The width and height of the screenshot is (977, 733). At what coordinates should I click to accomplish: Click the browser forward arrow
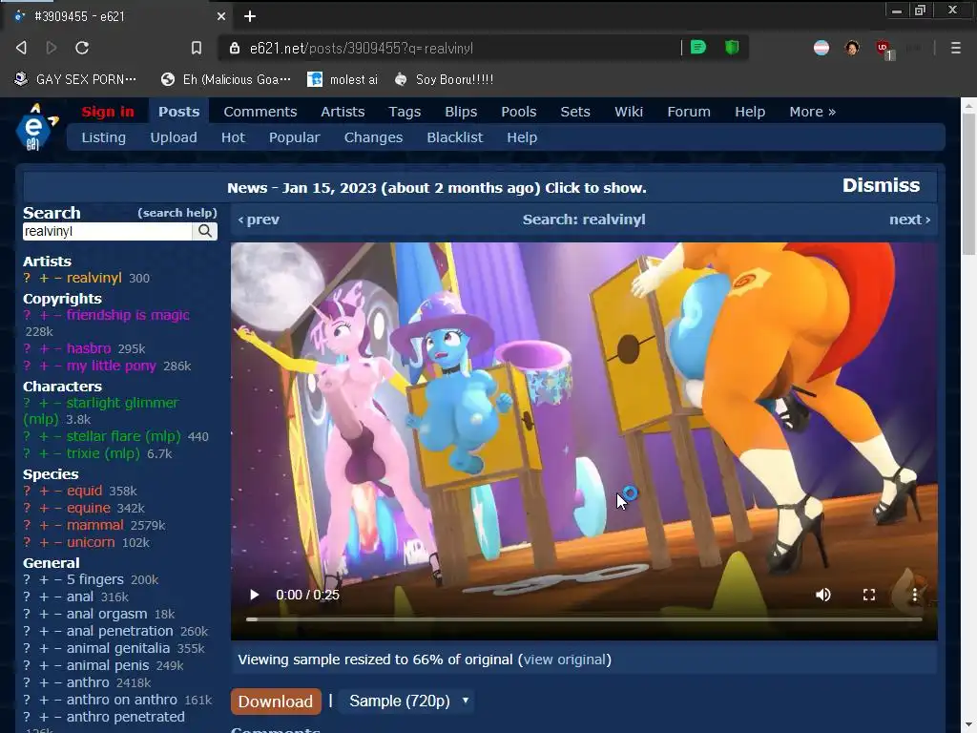click(52, 48)
